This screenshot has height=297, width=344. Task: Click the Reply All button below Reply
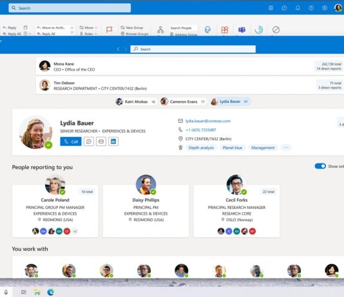pos(12,33)
